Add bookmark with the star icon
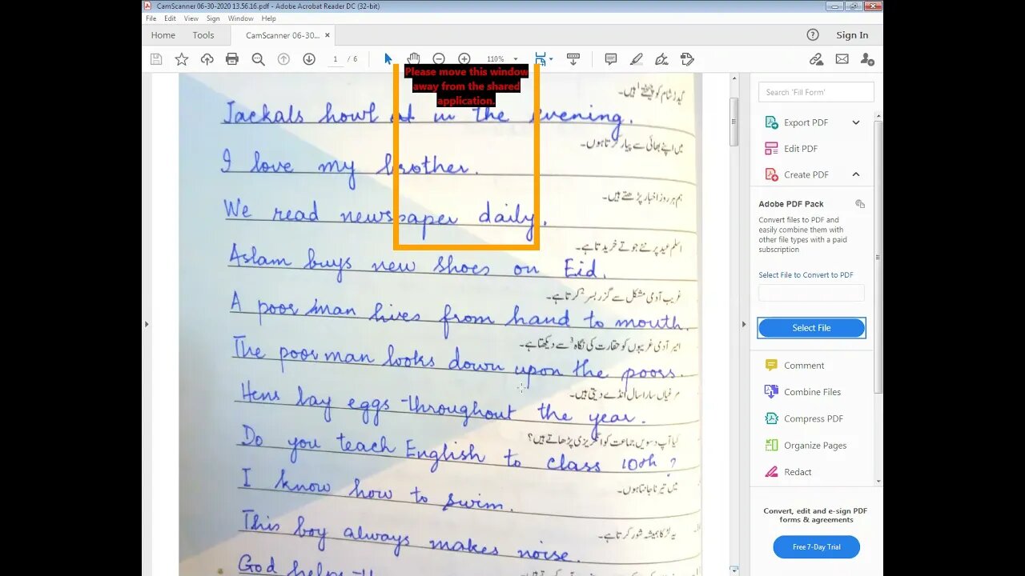 182,59
